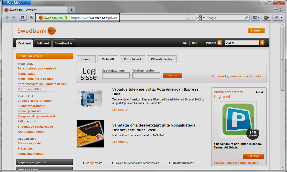Open the Firebug button dropdown arrow
The width and height of the screenshot is (287, 172).
(282, 18)
